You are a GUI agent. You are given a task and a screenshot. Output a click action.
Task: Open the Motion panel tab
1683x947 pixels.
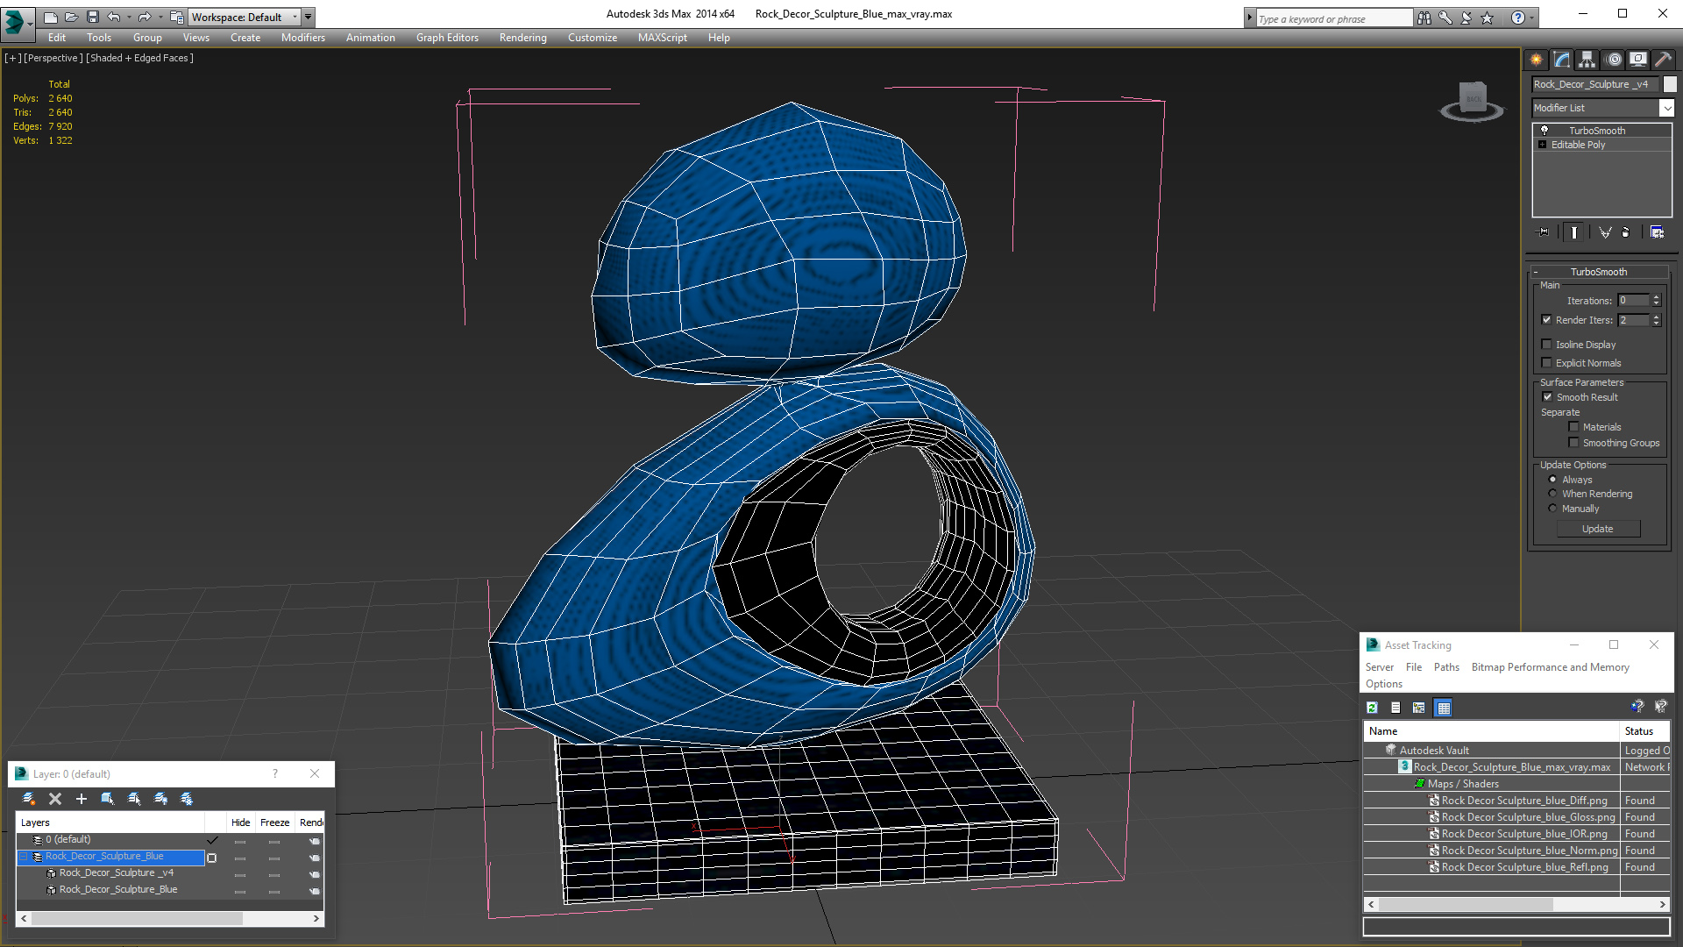[1614, 60]
